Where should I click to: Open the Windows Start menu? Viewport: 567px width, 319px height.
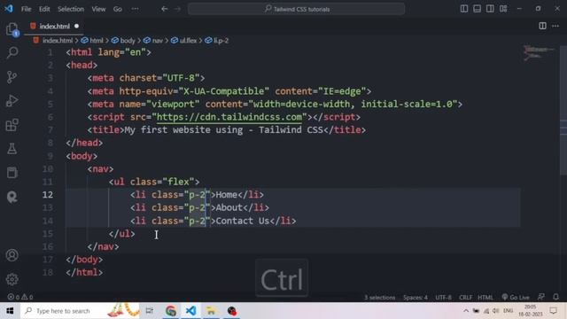pos(10,311)
